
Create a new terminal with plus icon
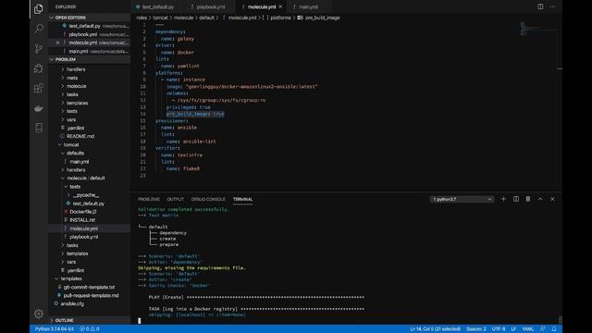tap(503, 199)
